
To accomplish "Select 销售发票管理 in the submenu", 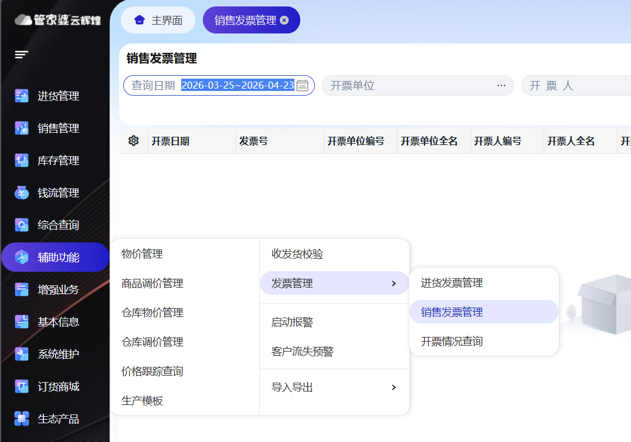I will coord(484,312).
